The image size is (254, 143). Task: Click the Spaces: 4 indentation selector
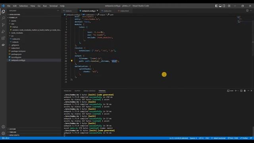tap(193, 138)
